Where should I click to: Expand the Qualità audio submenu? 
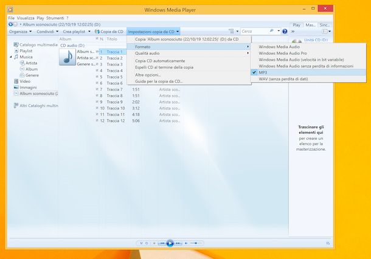(189, 54)
